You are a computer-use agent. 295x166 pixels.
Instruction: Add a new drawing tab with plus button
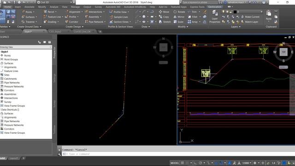[100, 32]
